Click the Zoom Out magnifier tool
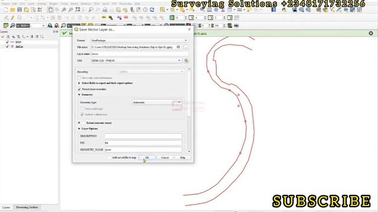Viewport: 378px width, 212px height. coord(71,10)
